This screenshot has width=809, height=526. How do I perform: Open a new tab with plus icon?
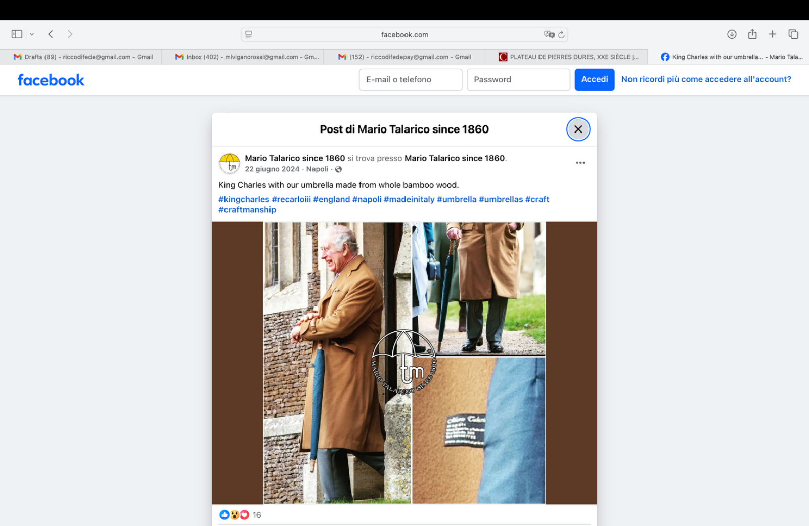click(x=773, y=34)
